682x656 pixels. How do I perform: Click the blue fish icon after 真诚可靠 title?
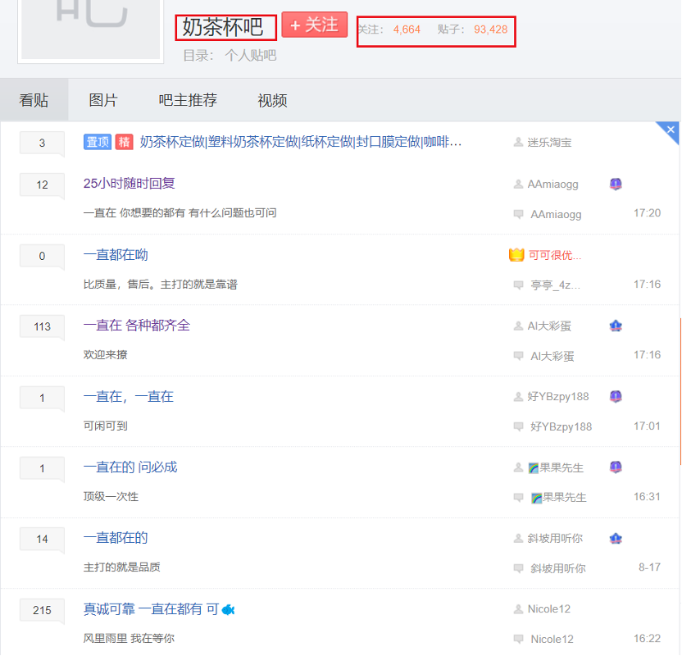[x=230, y=609]
